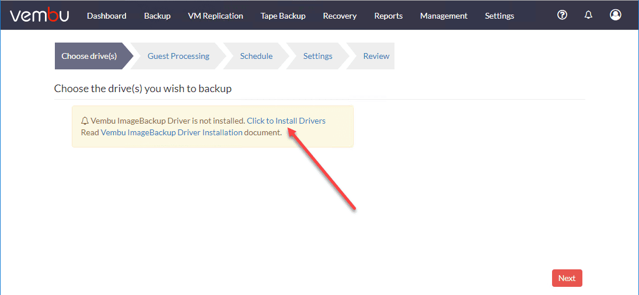The width and height of the screenshot is (639, 295).
Task: Open the help question mark icon
Action: click(x=562, y=15)
